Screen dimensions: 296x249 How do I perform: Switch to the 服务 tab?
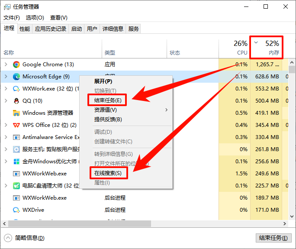(x=133, y=29)
